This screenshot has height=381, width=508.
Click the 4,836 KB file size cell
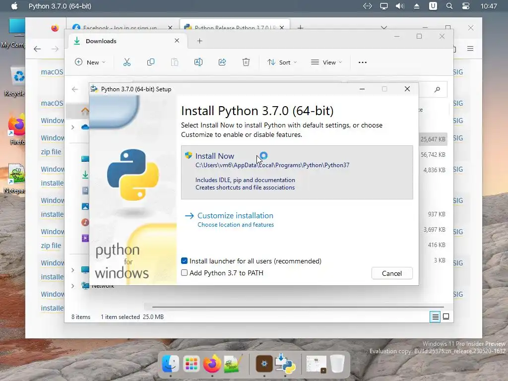[434, 170]
